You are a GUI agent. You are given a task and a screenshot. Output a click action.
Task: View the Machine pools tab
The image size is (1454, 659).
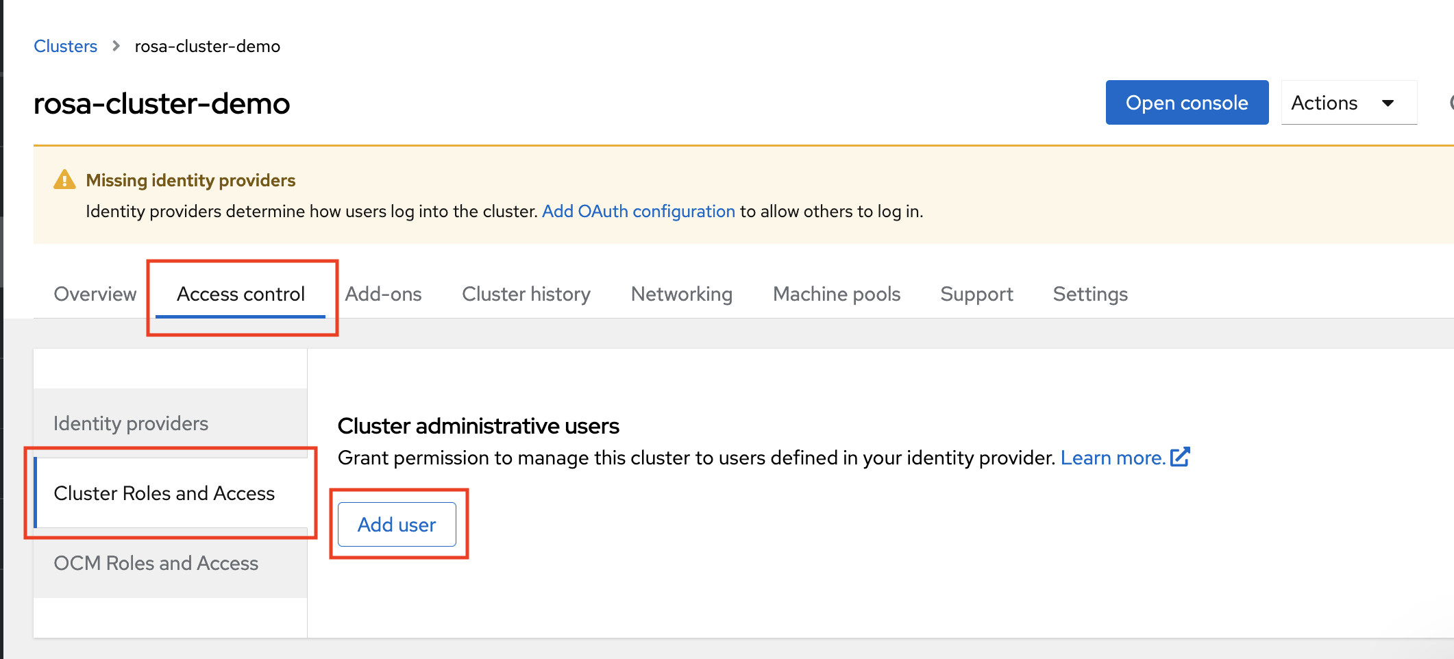point(836,294)
